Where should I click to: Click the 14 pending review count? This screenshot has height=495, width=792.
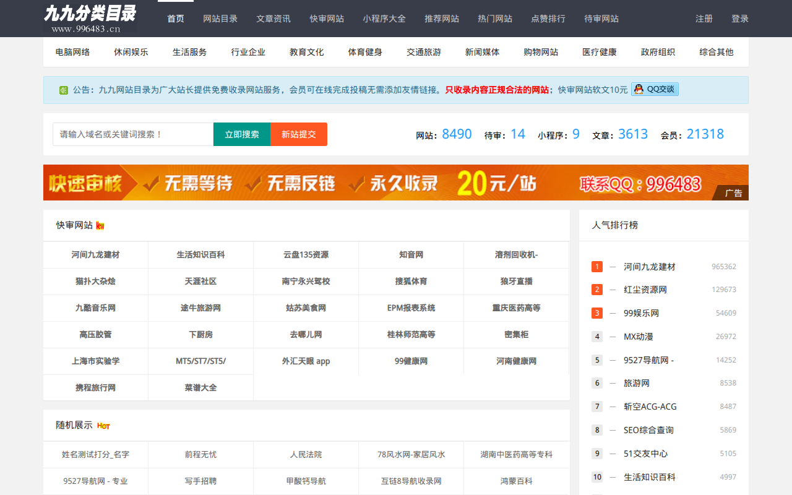pyautogui.click(x=518, y=134)
